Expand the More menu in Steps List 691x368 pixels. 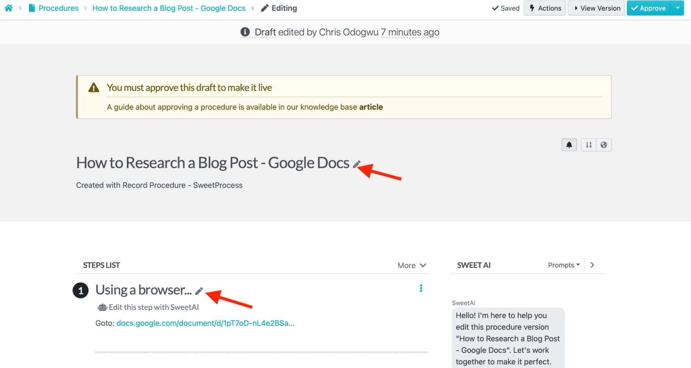pos(412,265)
